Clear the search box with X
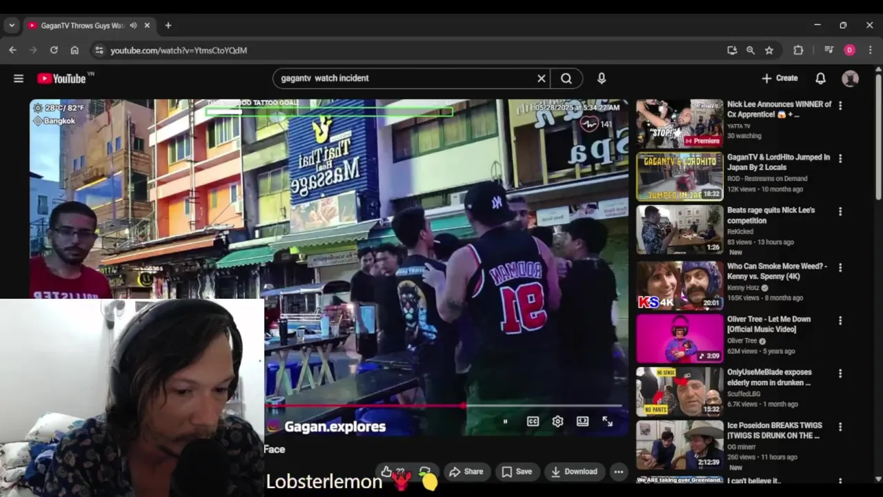Viewport: 883px width, 497px height. click(542, 79)
